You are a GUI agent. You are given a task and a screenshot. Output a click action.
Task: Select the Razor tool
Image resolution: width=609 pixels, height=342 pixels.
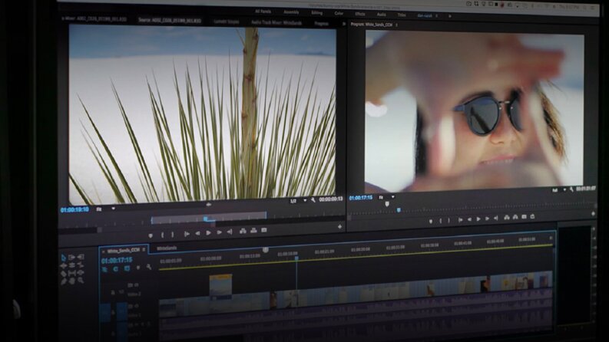[x=64, y=274]
